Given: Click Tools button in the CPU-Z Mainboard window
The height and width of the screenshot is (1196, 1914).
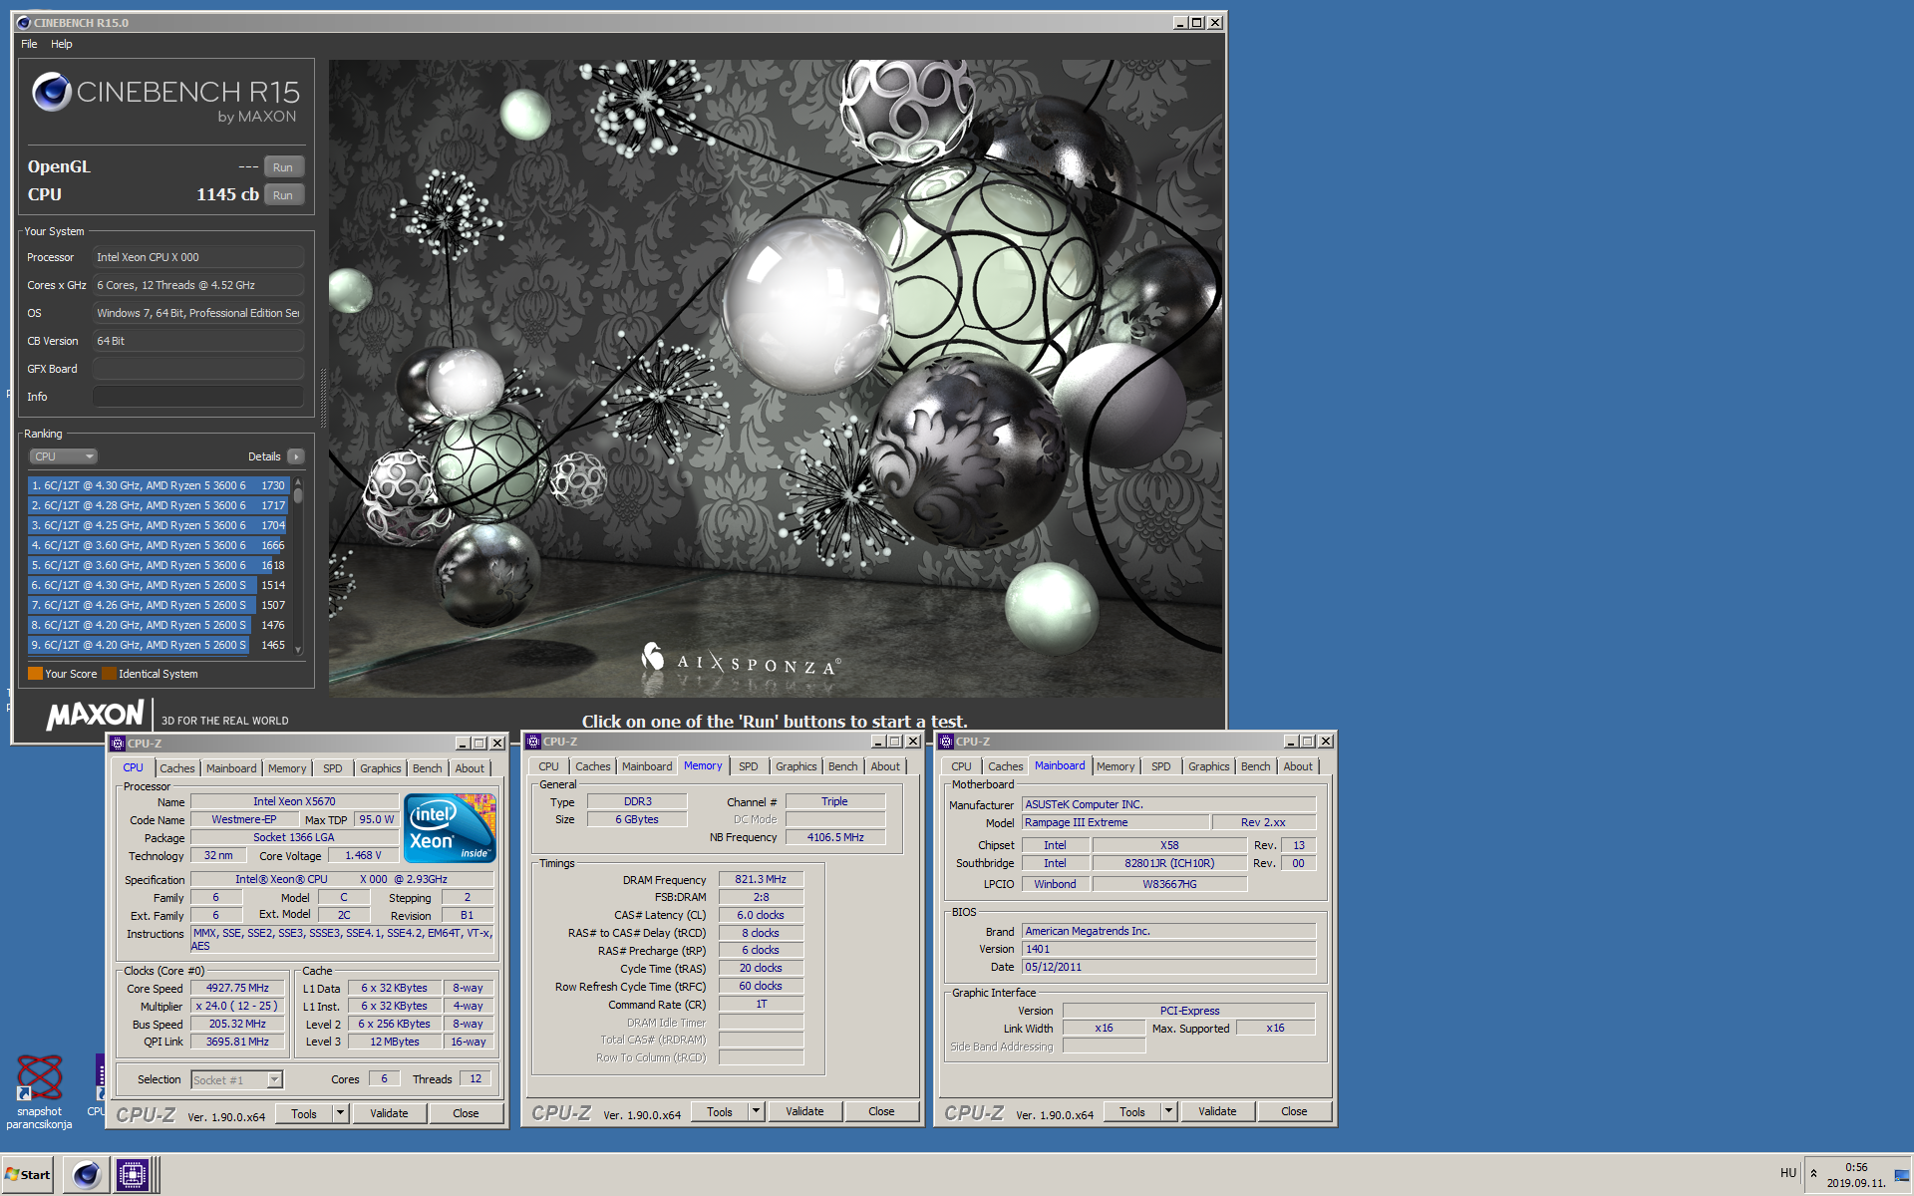Looking at the screenshot, I should tap(1132, 1111).
